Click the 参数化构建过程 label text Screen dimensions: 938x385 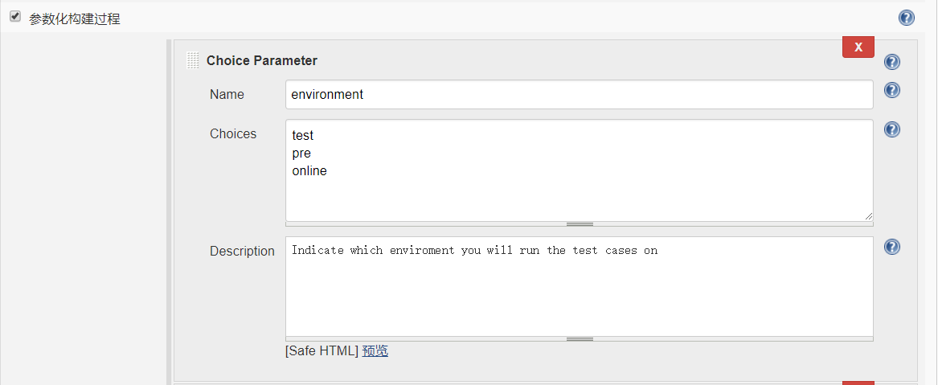pos(75,18)
